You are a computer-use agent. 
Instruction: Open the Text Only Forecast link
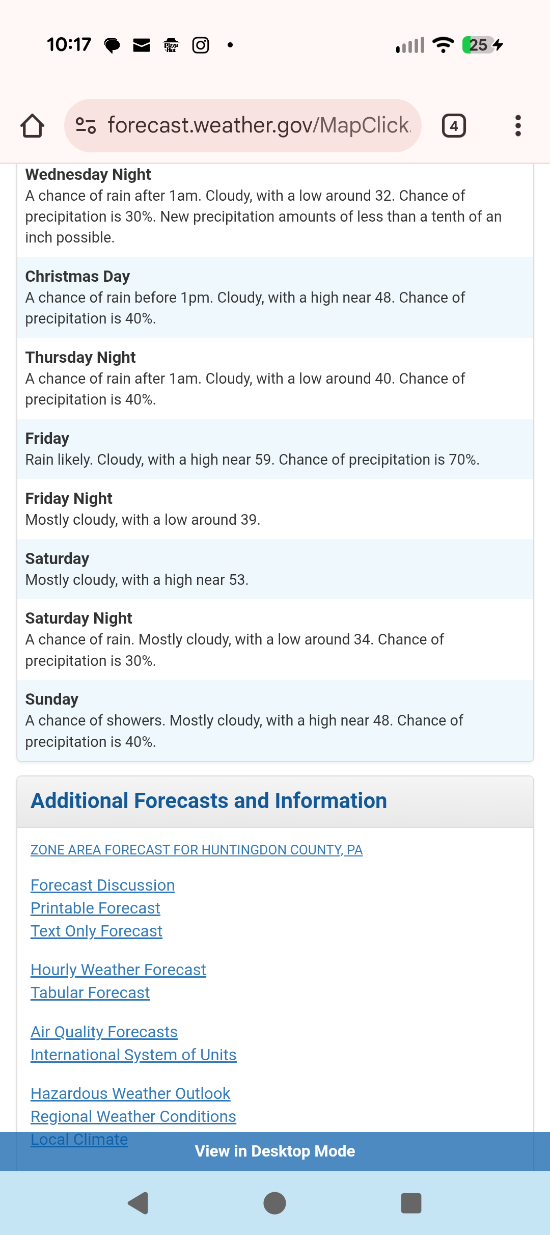pyautogui.click(x=96, y=931)
